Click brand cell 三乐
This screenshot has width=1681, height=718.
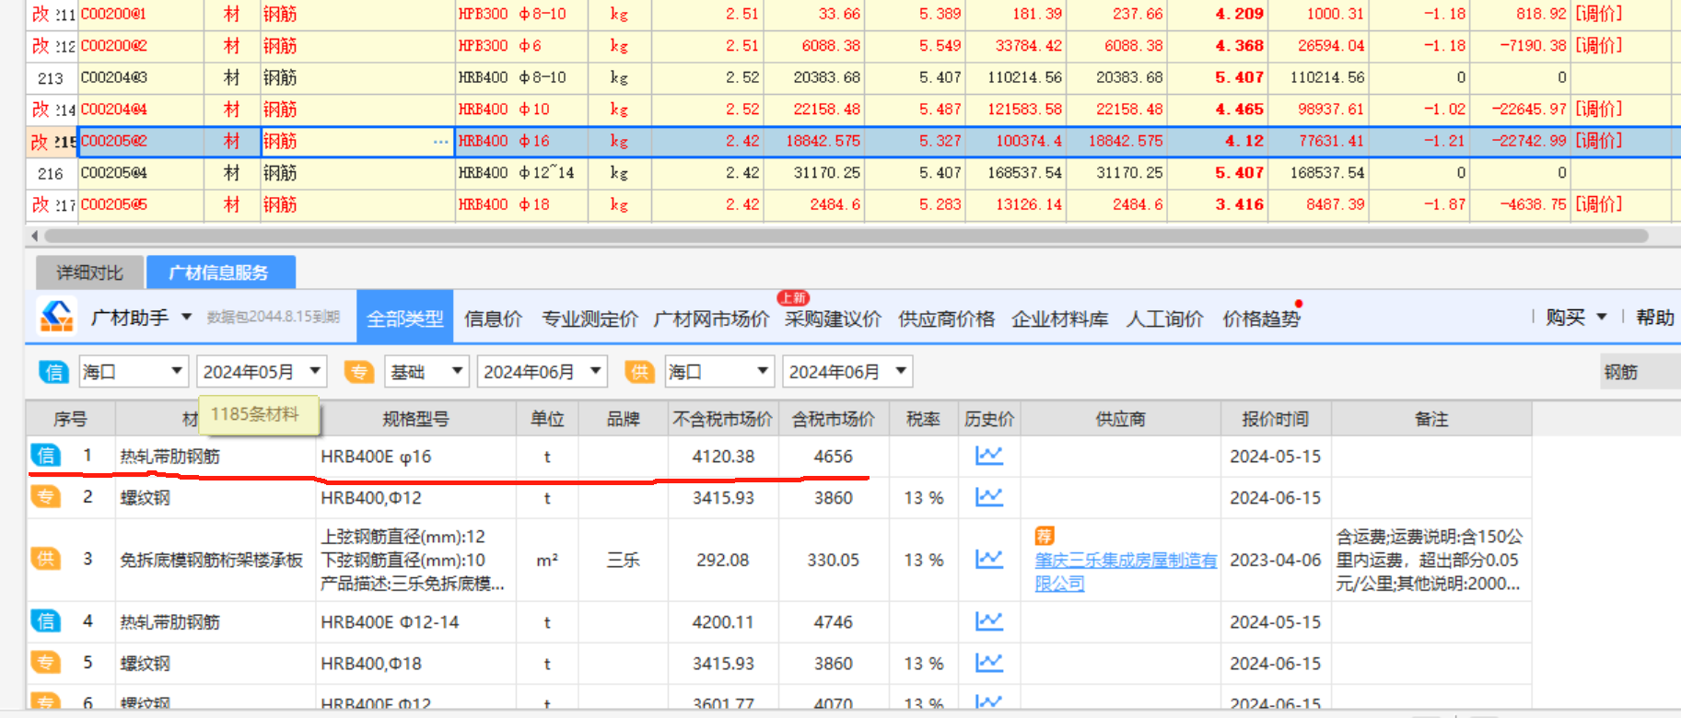click(x=624, y=560)
